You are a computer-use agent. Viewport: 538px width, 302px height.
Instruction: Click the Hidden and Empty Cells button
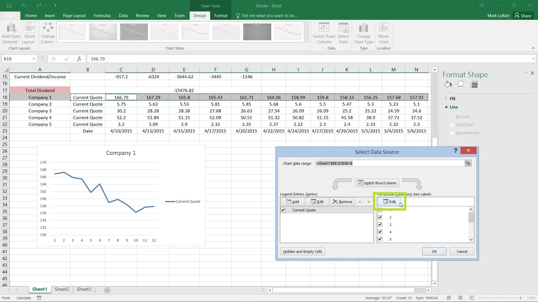coord(303,251)
